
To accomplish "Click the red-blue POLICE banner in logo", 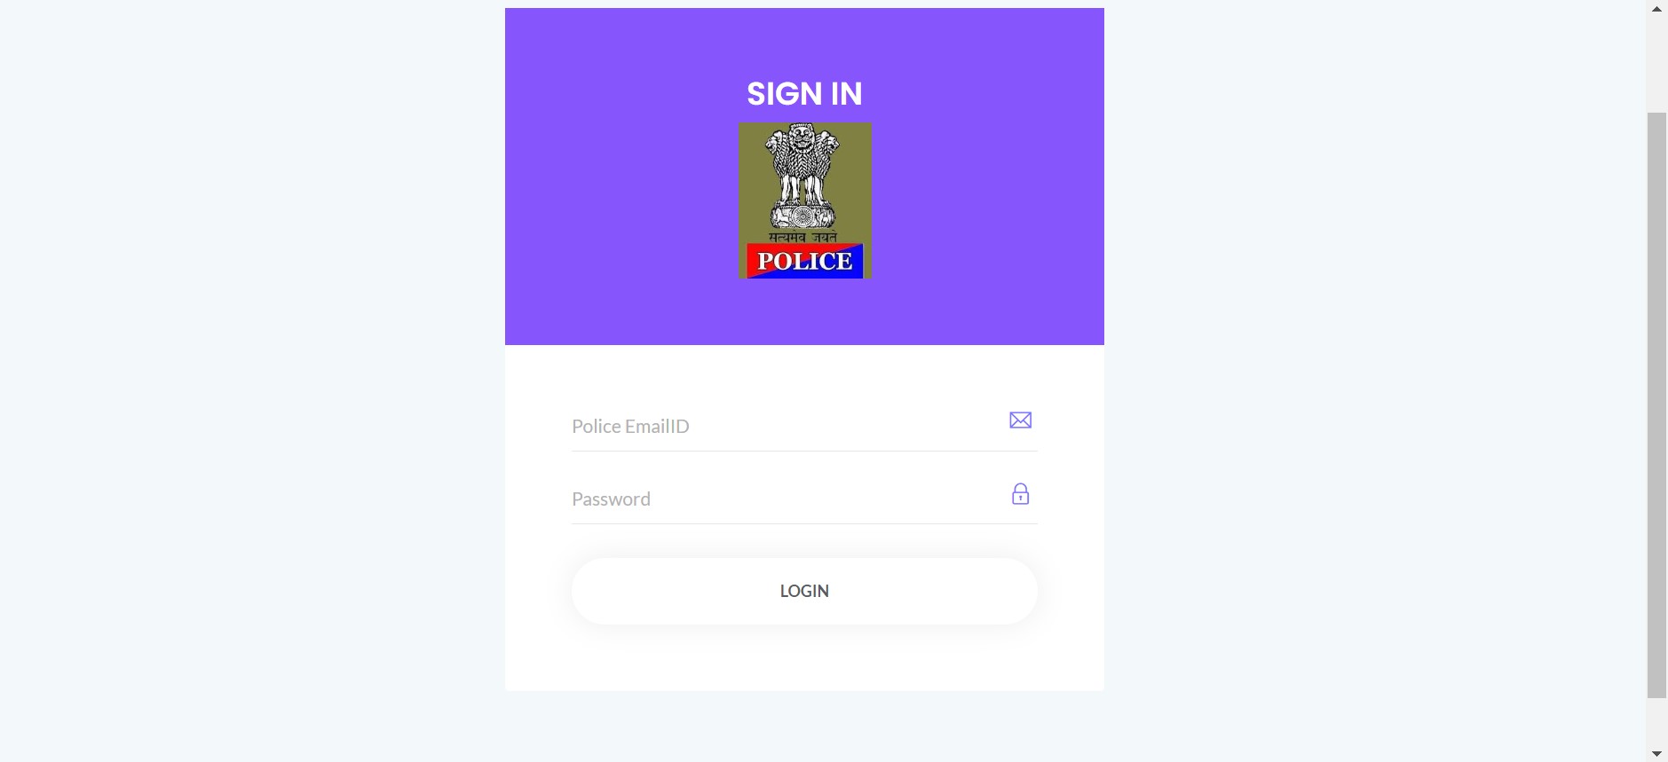I will tap(805, 261).
